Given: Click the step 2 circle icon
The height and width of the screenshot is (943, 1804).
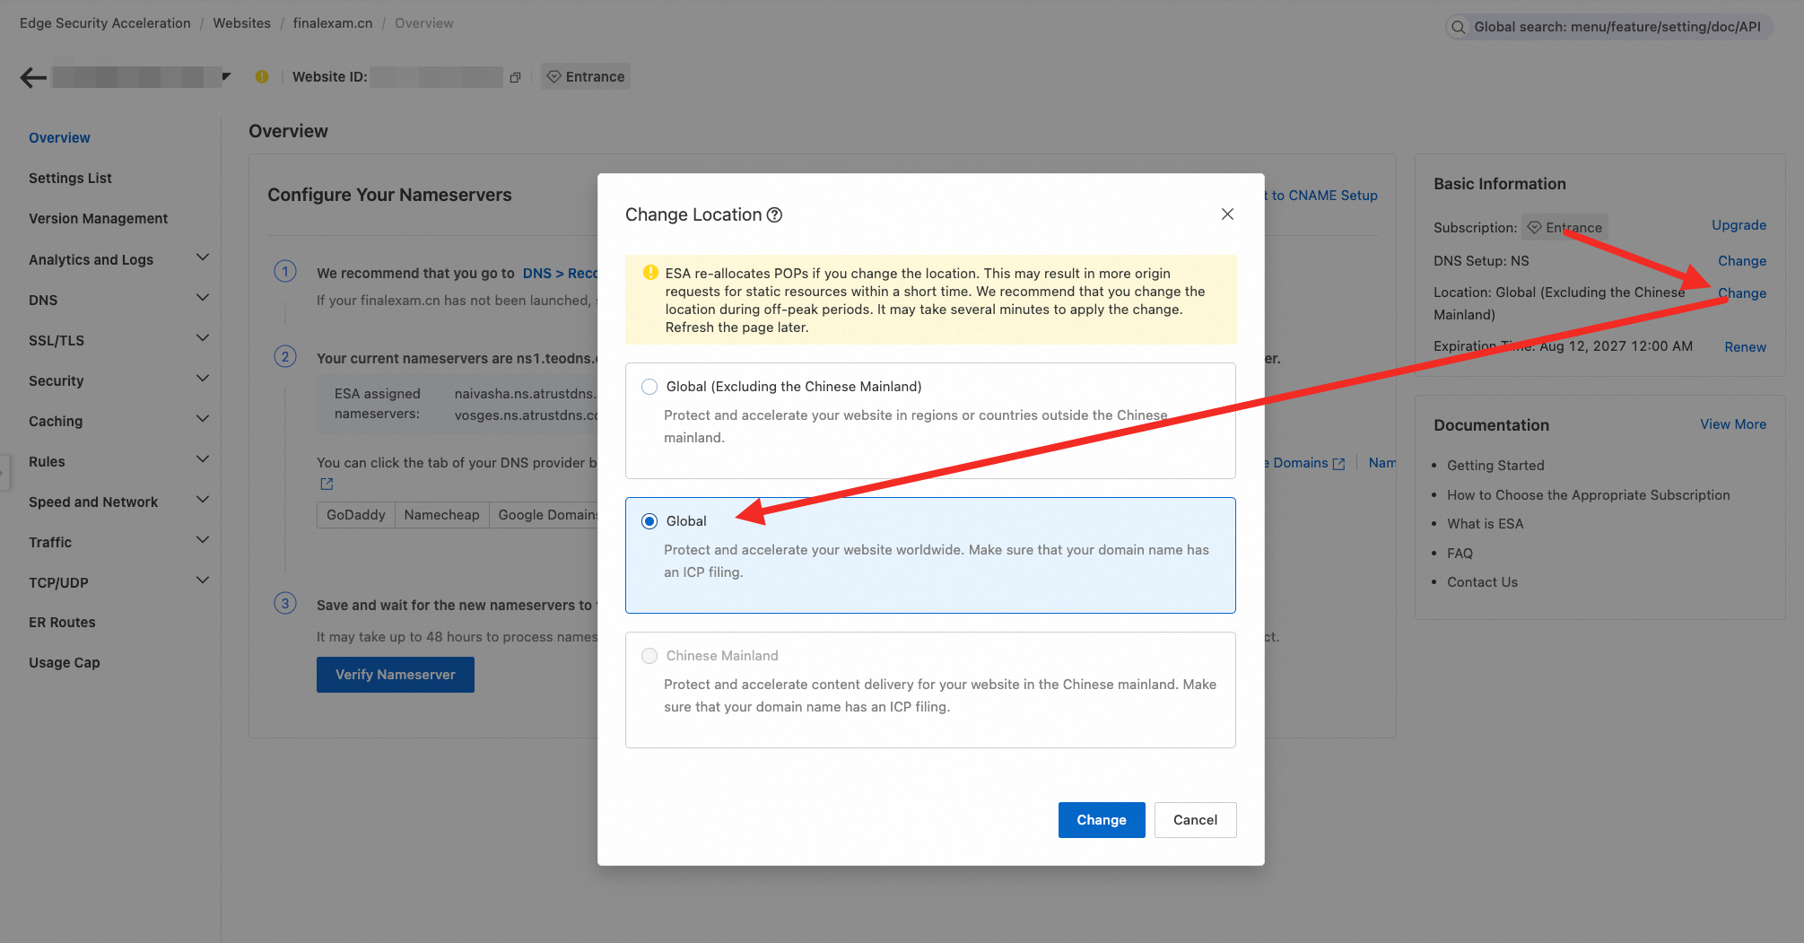Looking at the screenshot, I should (x=285, y=356).
